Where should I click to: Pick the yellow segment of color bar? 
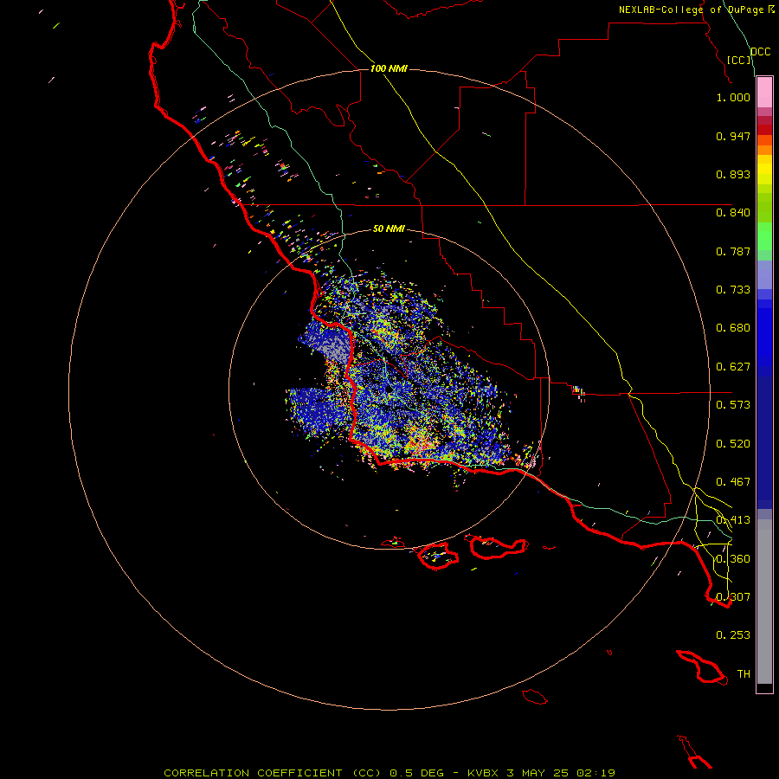pos(764,170)
